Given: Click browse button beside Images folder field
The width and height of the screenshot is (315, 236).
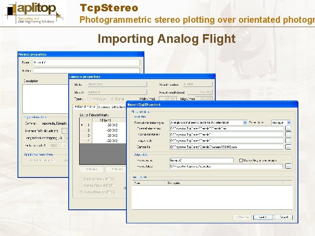Looking at the screenshot, I should 288,141.
